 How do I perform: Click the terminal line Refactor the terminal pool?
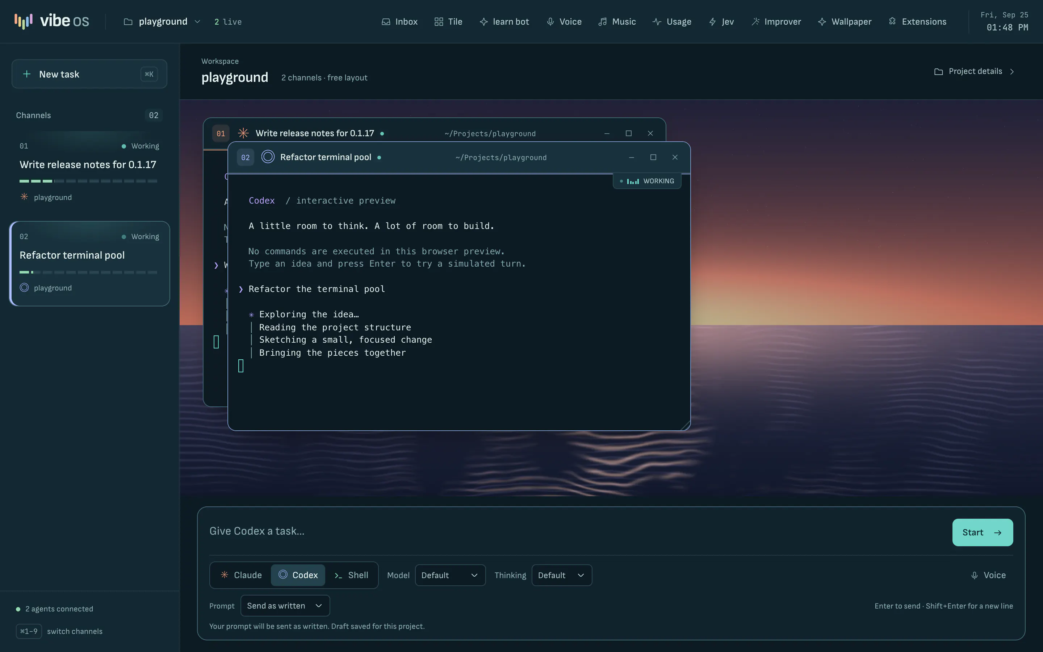tap(317, 289)
